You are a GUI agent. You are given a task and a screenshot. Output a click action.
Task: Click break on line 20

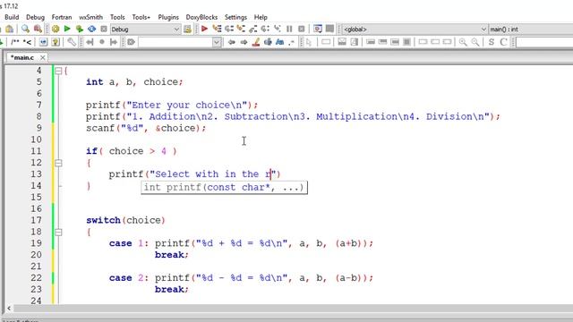169,255
